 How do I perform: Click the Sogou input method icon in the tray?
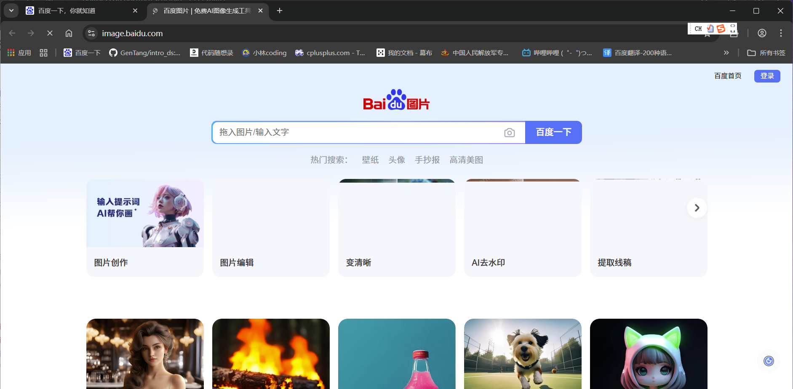tap(721, 29)
